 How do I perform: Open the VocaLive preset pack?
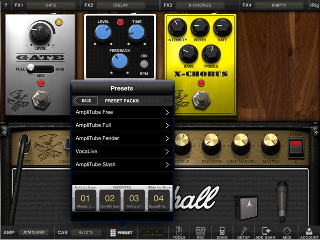point(122,152)
